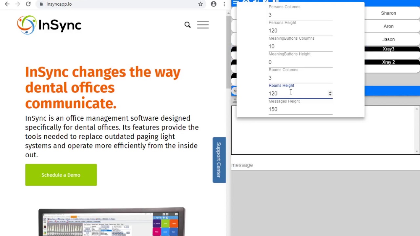This screenshot has width=420, height=236.
Task: Go back in browser history
Action: (7, 4)
